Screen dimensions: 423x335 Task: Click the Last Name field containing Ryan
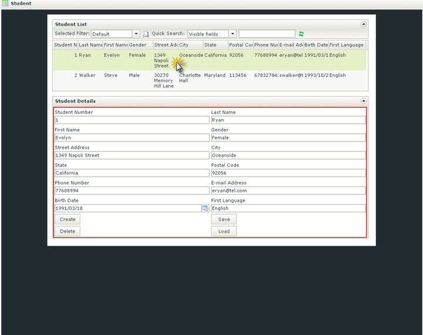pyautogui.click(x=289, y=120)
